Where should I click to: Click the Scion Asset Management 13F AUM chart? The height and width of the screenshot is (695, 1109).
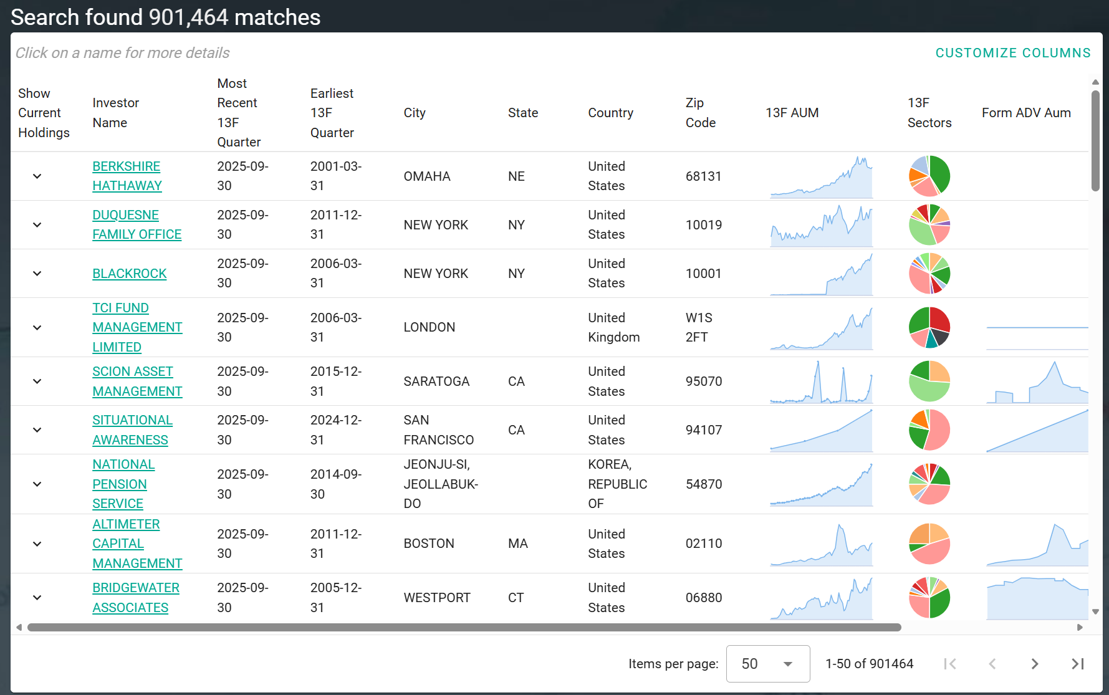[x=821, y=381]
